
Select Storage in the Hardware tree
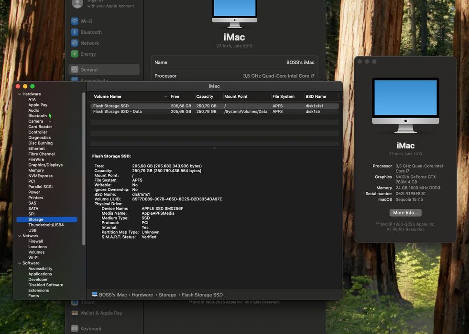tap(47, 219)
